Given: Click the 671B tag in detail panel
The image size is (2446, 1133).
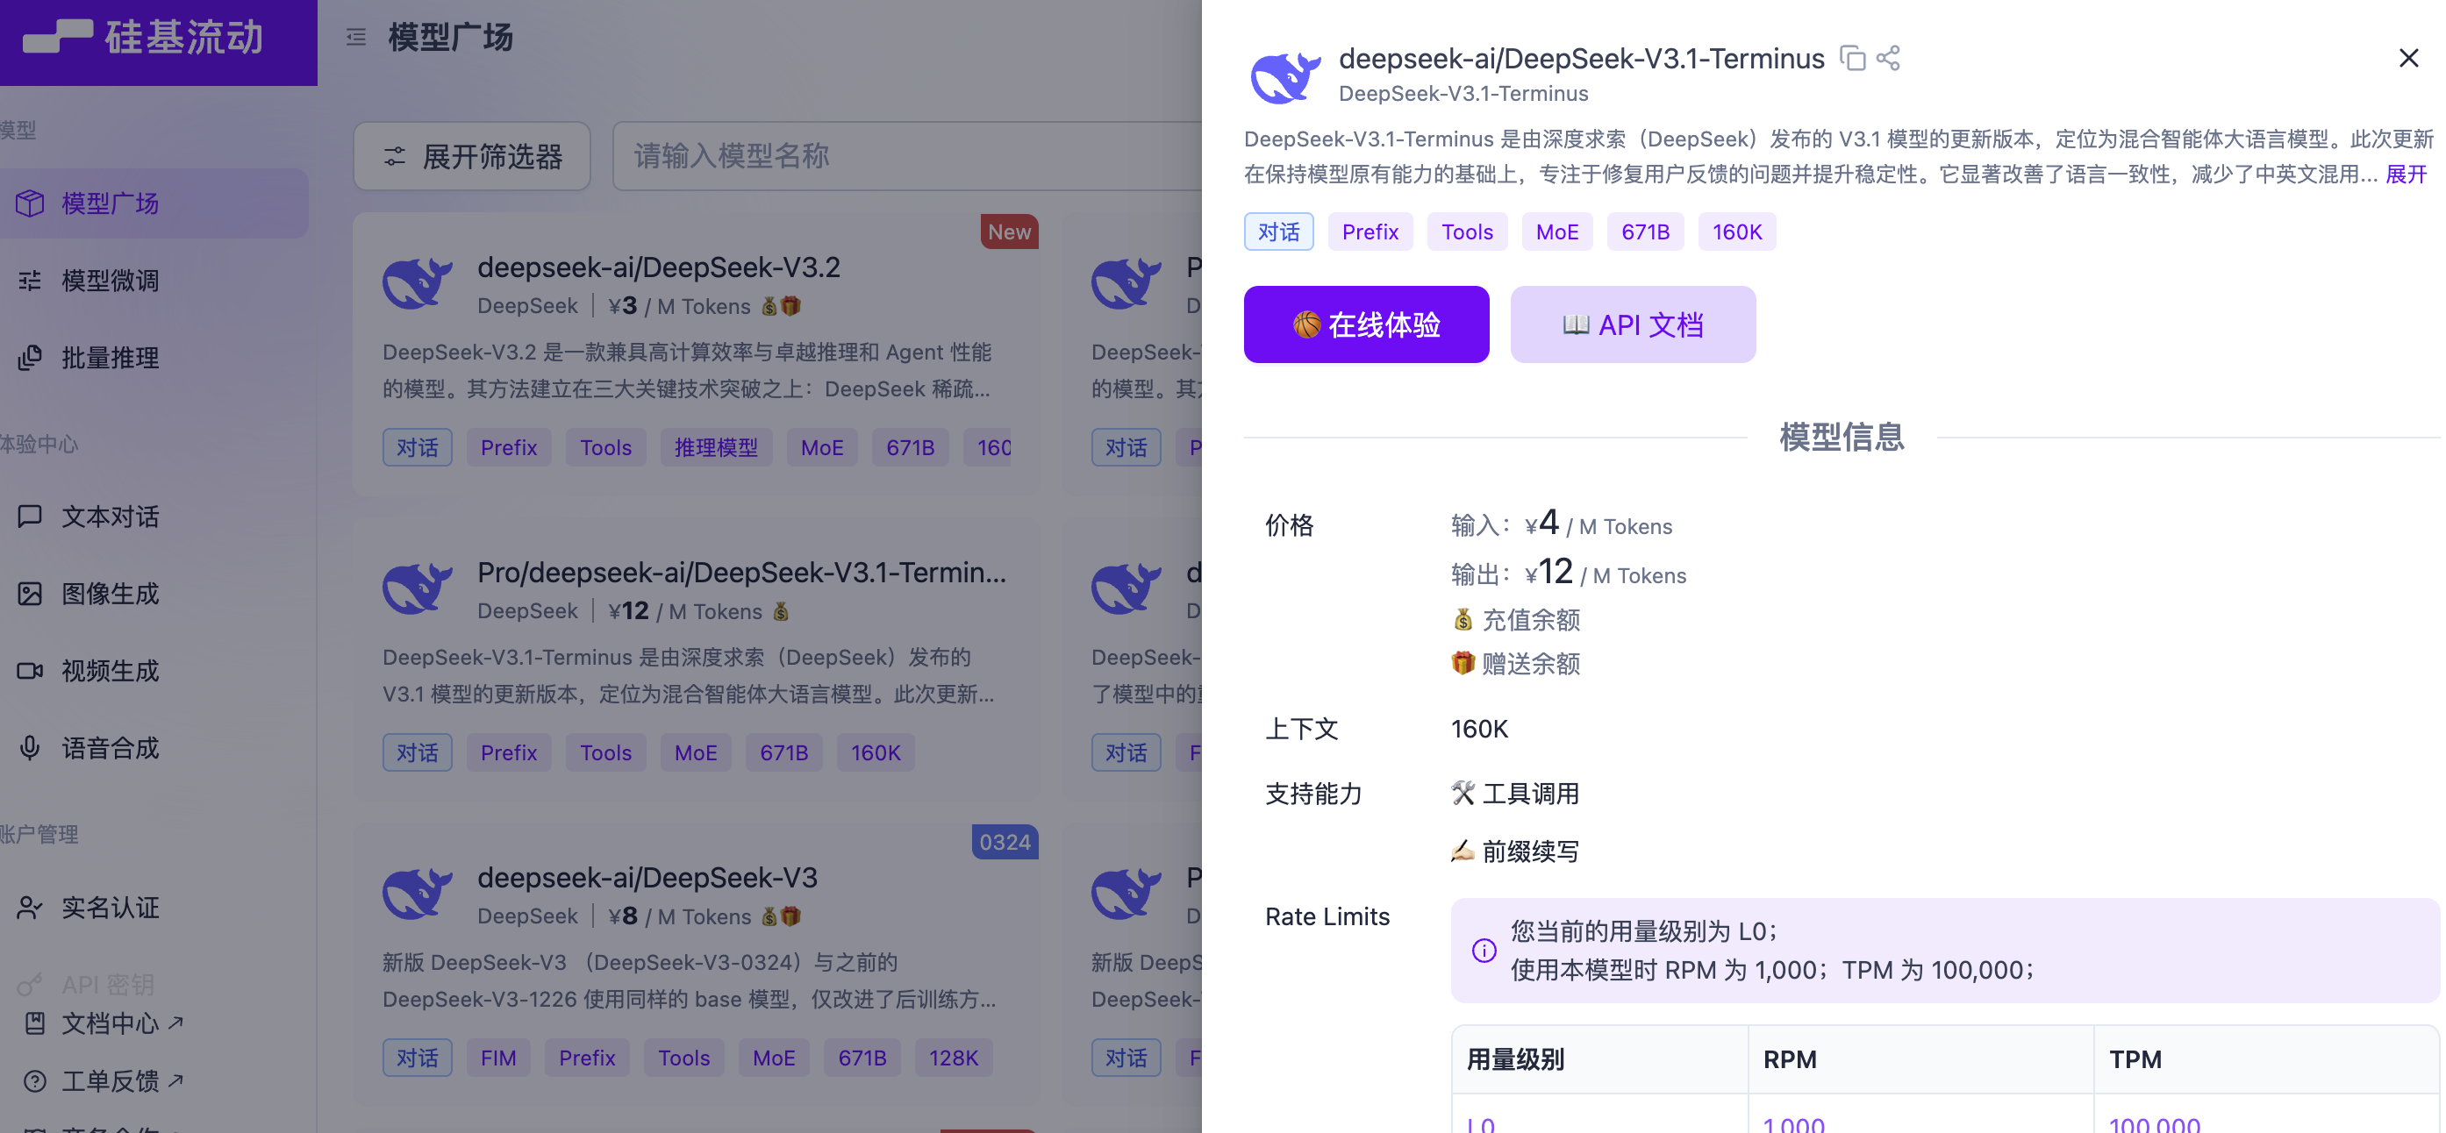Looking at the screenshot, I should (x=1645, y=232).
